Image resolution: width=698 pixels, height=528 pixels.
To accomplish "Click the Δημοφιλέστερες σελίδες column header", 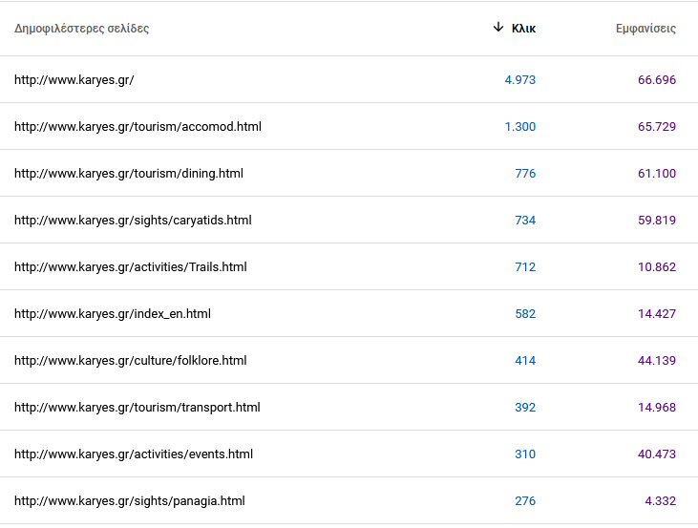I will 81,29.
